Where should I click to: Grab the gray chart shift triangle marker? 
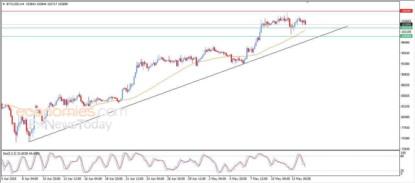[x=308, y=3]
